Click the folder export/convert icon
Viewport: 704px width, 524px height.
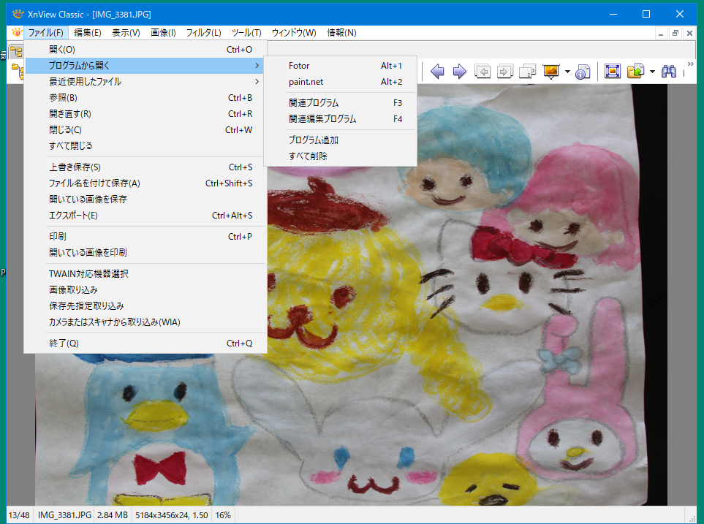635,71
